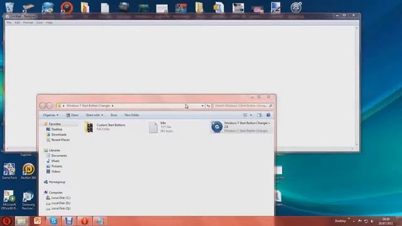The image size is (402, 226).
Task: Select the Info text file
Action: pyautogui.click(x=161, y=127)
